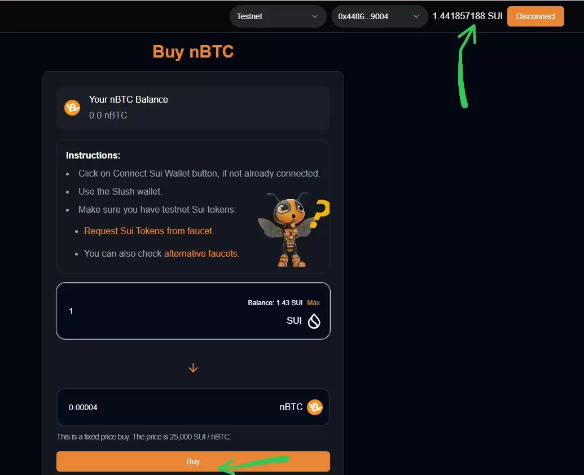584x475 pixels.
Task: Expand the 0x4486...9004 account dropdown
Action: coord(379,16)
